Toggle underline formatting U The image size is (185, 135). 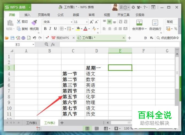click(x=55, y=29)
